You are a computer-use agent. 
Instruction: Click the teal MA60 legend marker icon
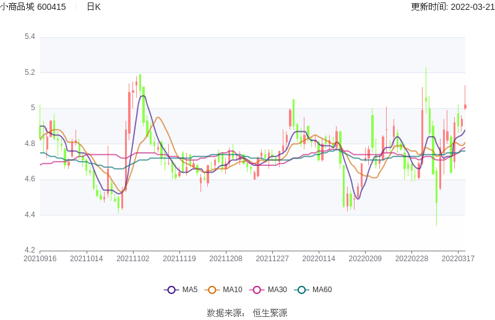click(x=301, y=290)
